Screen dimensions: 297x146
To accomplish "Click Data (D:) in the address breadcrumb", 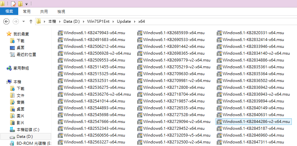I will [x=72, y=21].
